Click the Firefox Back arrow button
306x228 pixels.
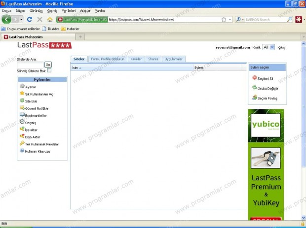(x=6, y=19)
